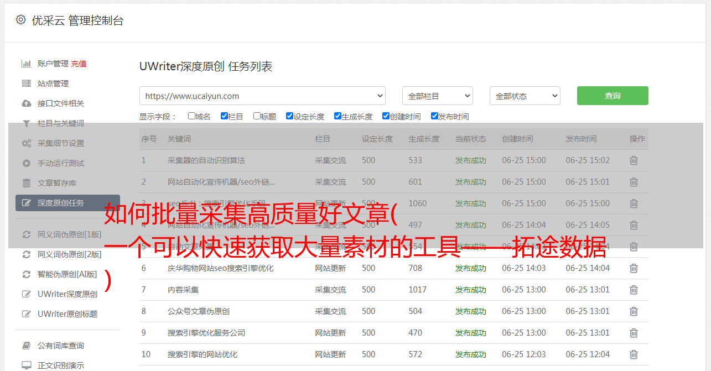Viewport: 711px width, 371px height.
Task: Click the book icon for 公有词库查询
Action: (26, 346)
